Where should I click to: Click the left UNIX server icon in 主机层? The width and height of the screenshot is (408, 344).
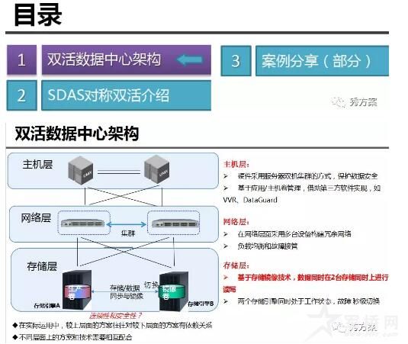click(x=80, y=170)
